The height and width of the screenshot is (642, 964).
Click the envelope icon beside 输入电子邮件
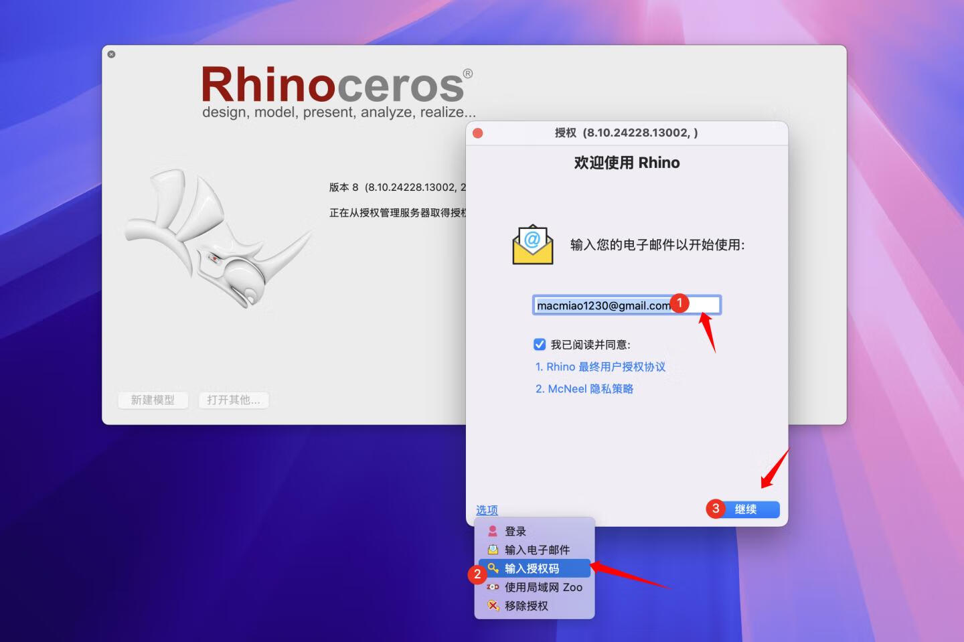(493, 550)
